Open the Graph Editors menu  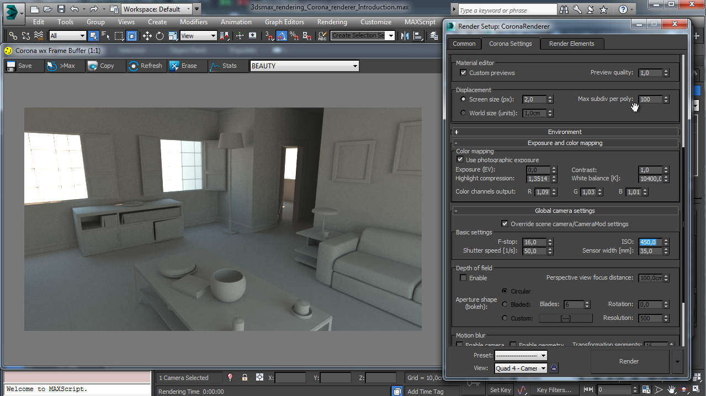[x=284, y=22]
